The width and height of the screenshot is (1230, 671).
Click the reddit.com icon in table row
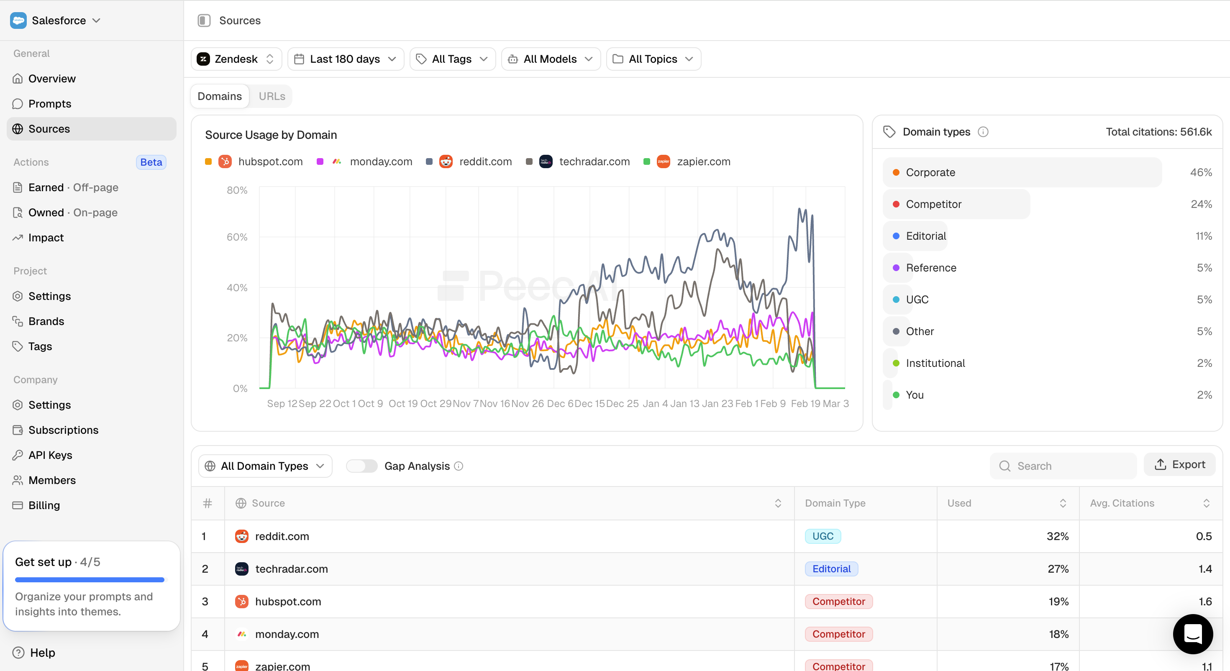pyautogui.click(x=242, y=536)
